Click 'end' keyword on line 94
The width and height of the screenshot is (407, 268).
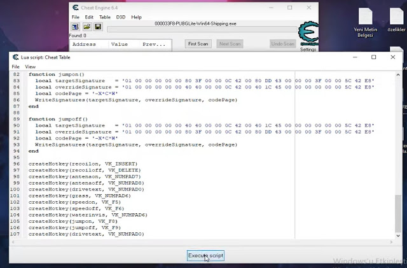[x=34, y=151]
